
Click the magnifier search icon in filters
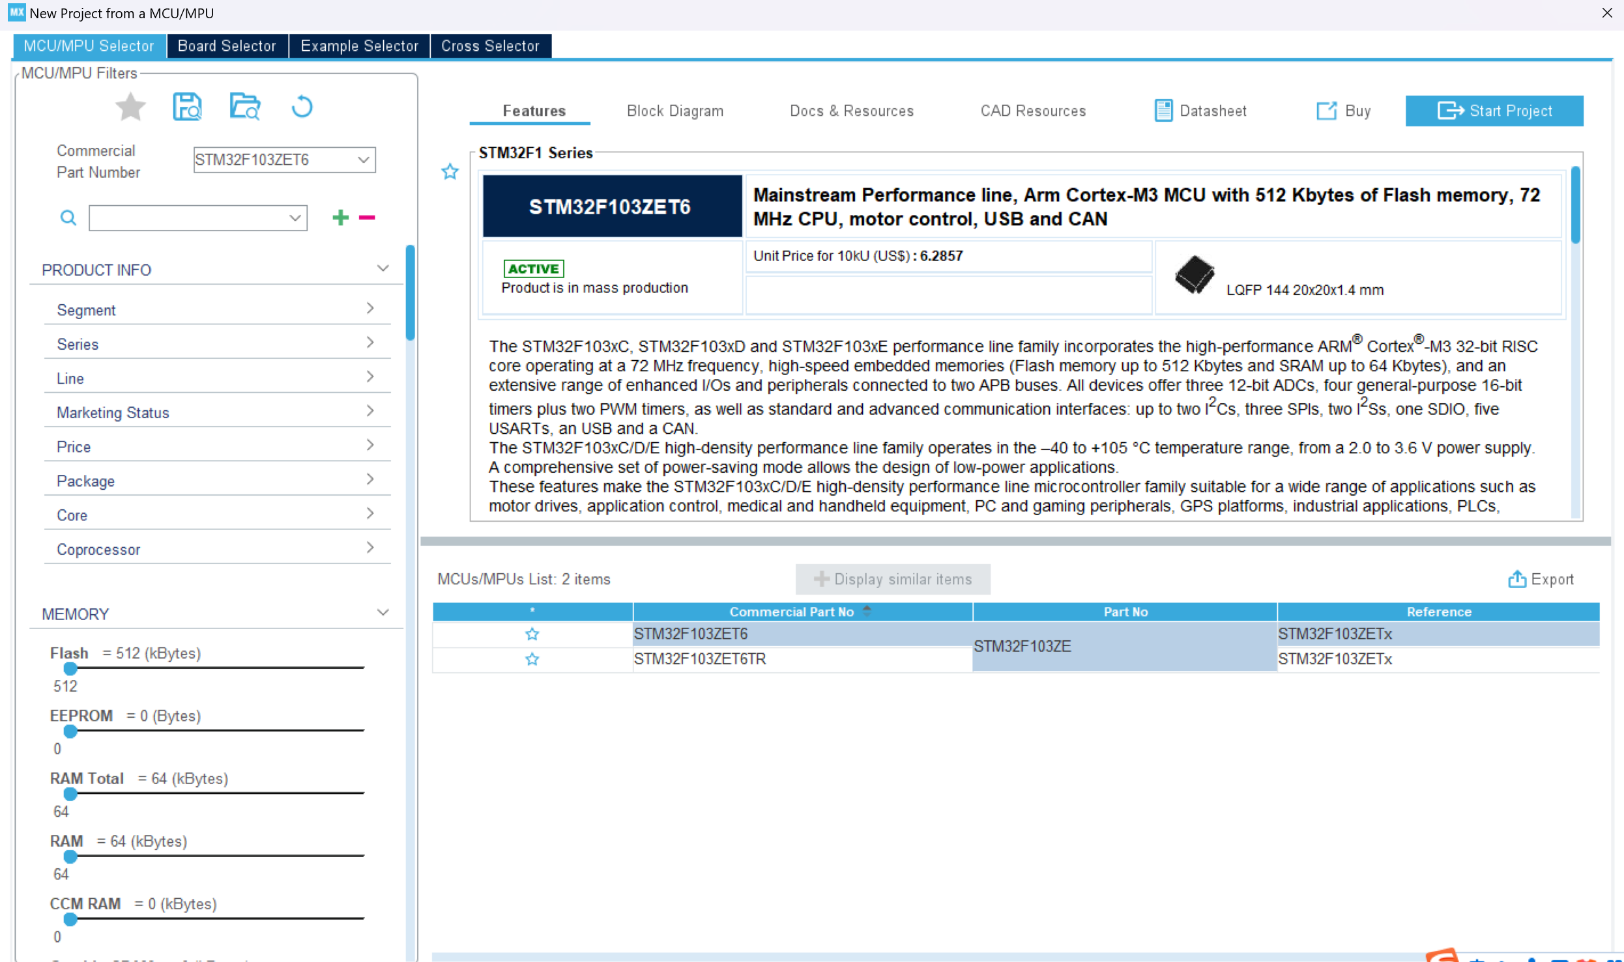68,218
